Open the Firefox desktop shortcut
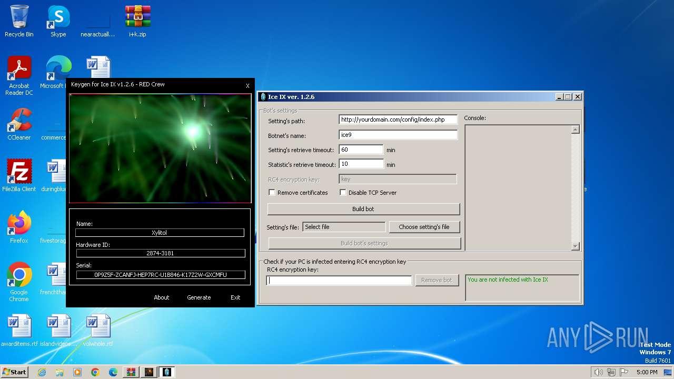This screenshot has height=379, width=674. click(19, 227)
